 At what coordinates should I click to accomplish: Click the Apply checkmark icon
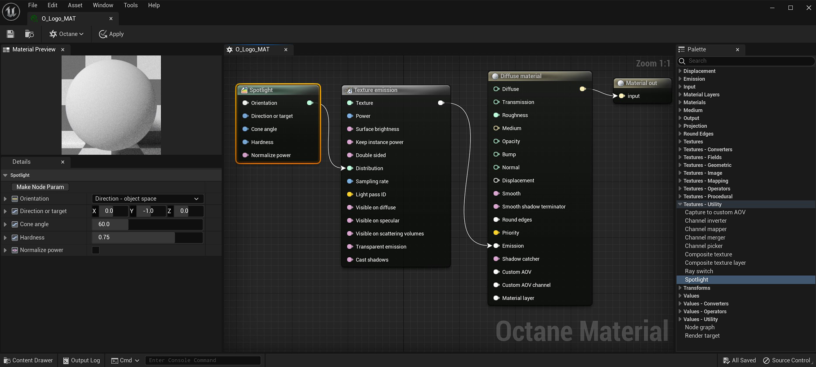pos(103,34)
